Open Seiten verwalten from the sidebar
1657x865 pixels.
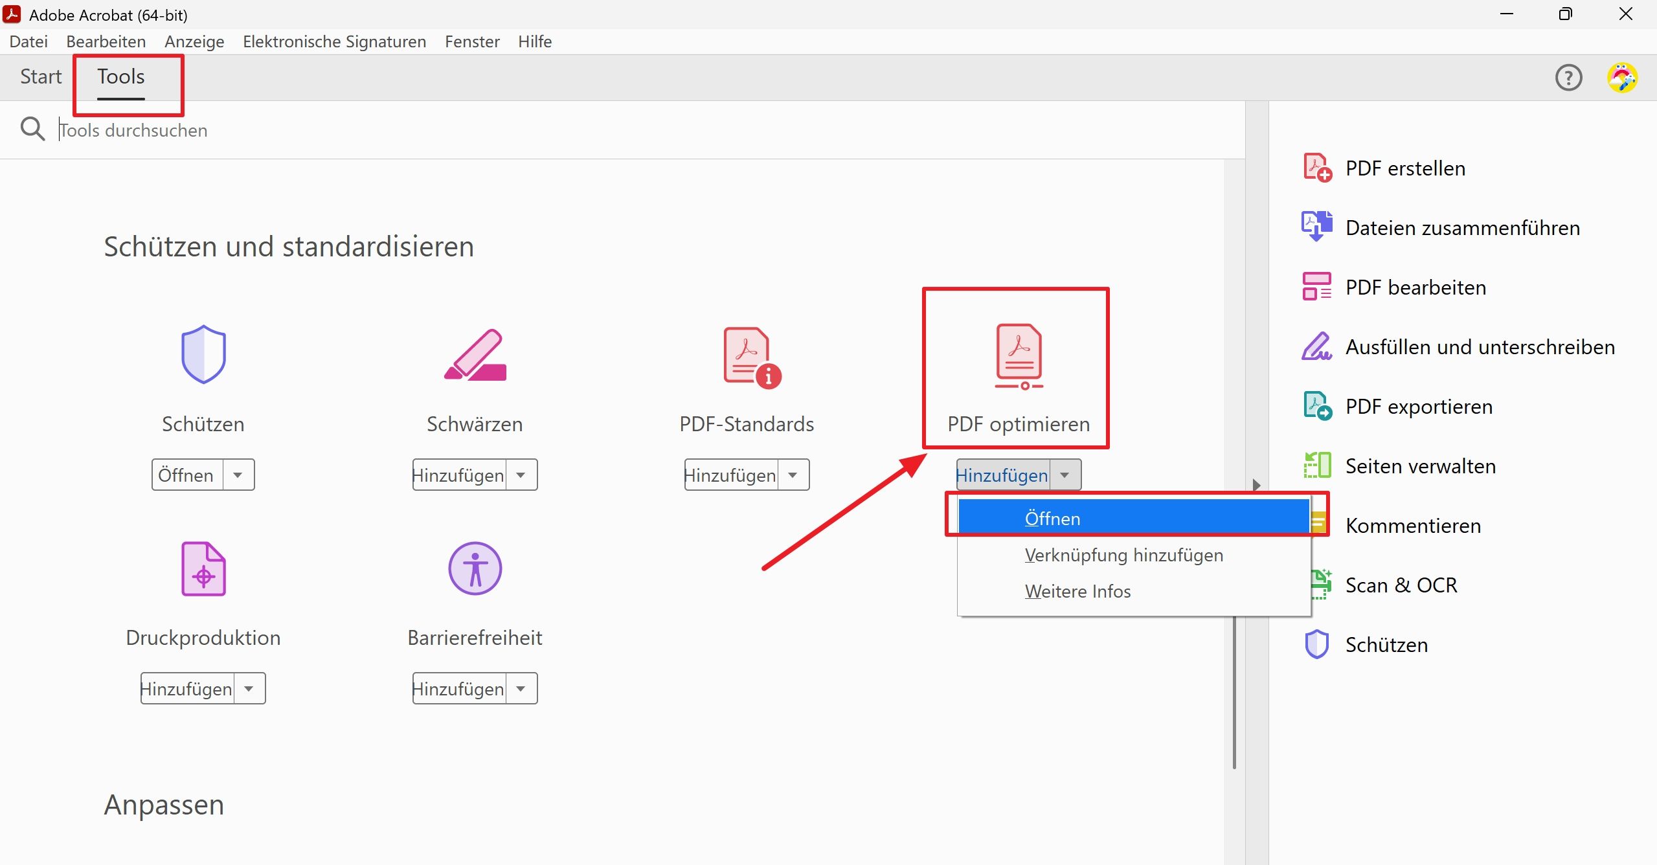(x=1421, y=466)
